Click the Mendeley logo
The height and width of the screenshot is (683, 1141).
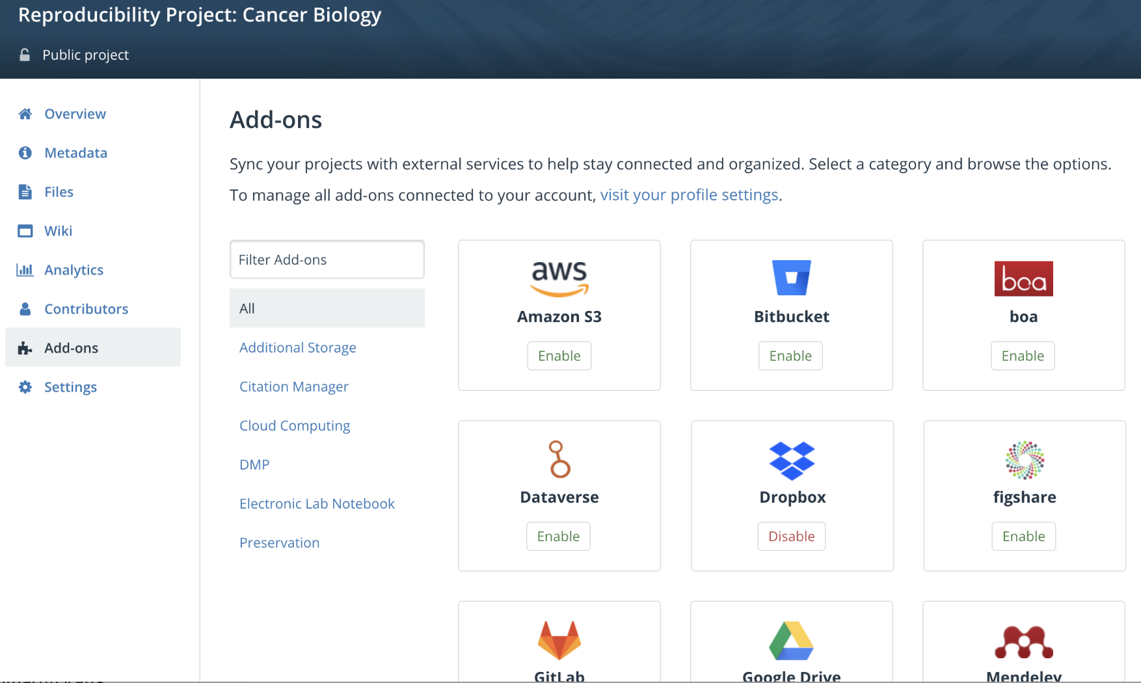[1024, 642]
